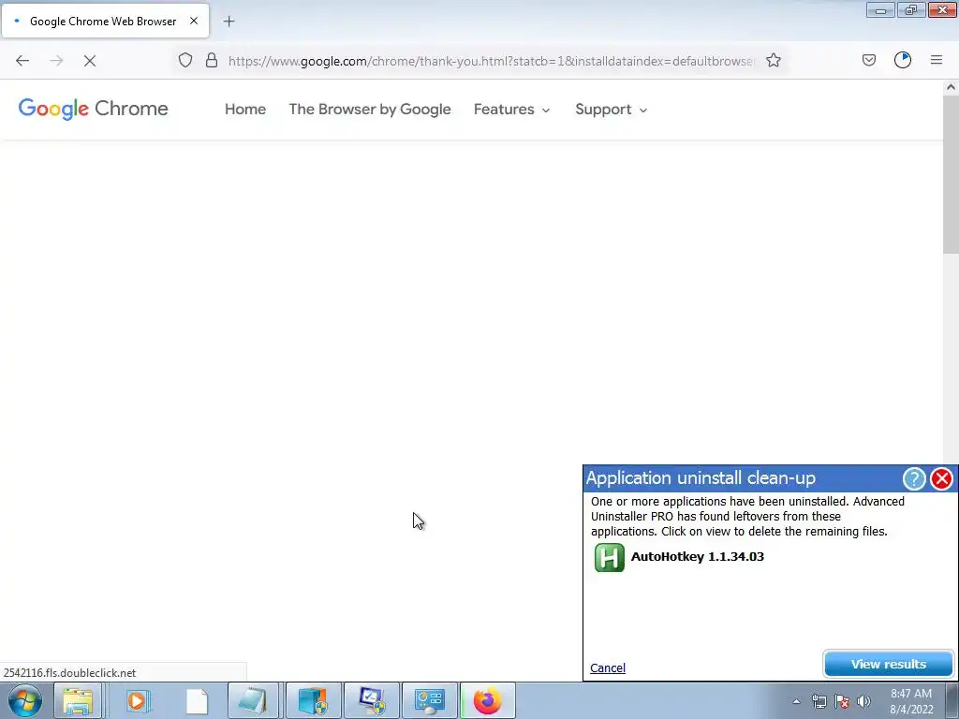This screenshot has height=719, width=959.
Task: Launch Windows Media Player taskbar icon
Action: (137, 700)
